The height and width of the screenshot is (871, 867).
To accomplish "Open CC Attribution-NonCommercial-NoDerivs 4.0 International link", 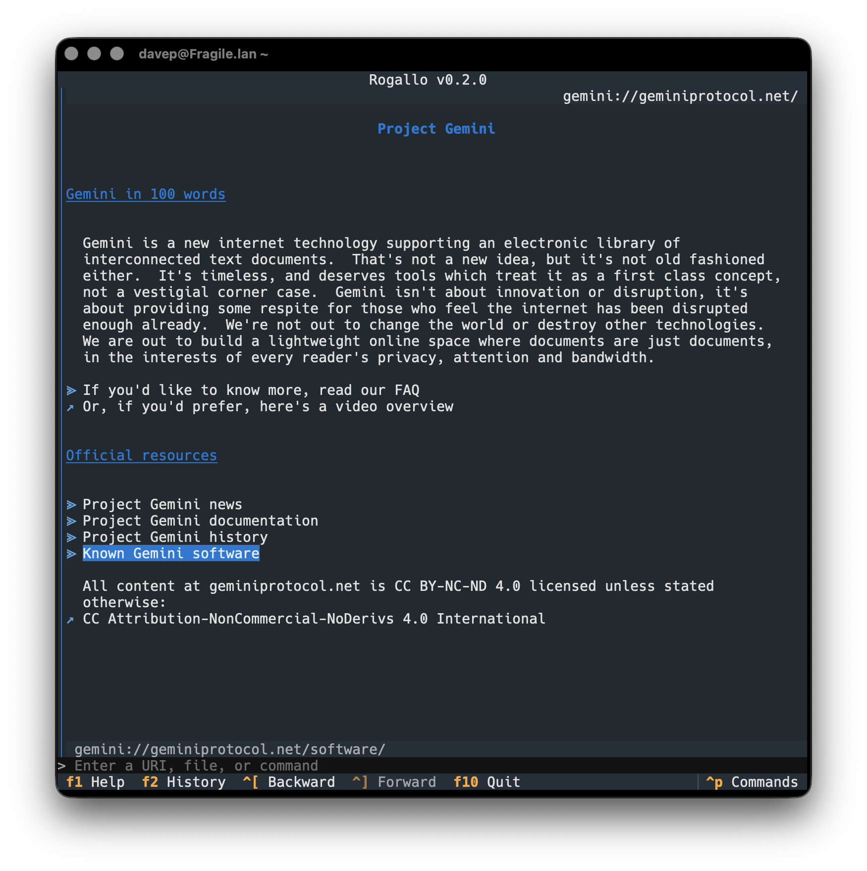I will pos(314,619).
